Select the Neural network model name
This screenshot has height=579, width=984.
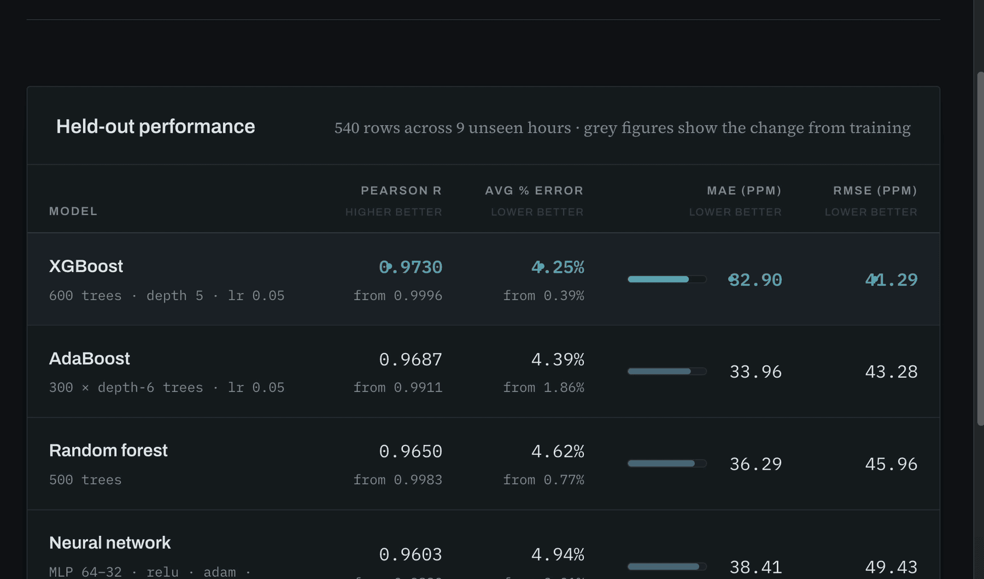click(110, 543)
